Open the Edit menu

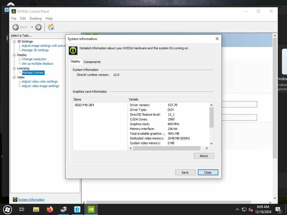(x=23, y=18)
